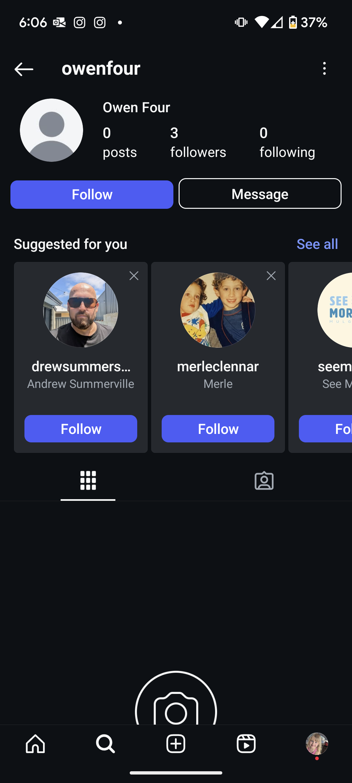Switch to the tagged photos tab

pyautogui.click(x=264, y=481)
